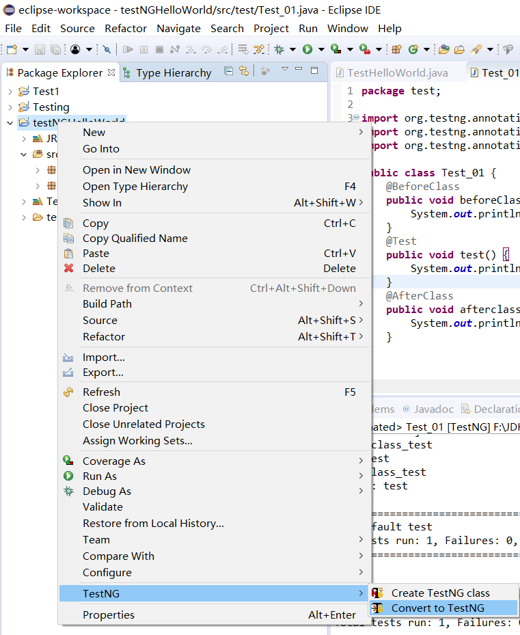Click the Save All toolbar icon
Image resolution: width=520 pixels, height=635 pixels.
pyautogui.click(x=55, y=49)
